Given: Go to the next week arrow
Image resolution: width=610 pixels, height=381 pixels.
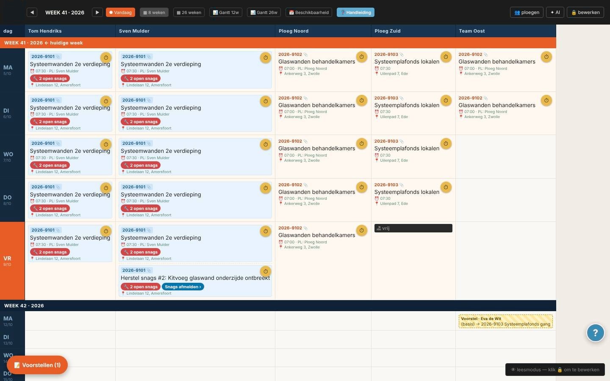Looking at the screenshot, I should tap(97, 12).
